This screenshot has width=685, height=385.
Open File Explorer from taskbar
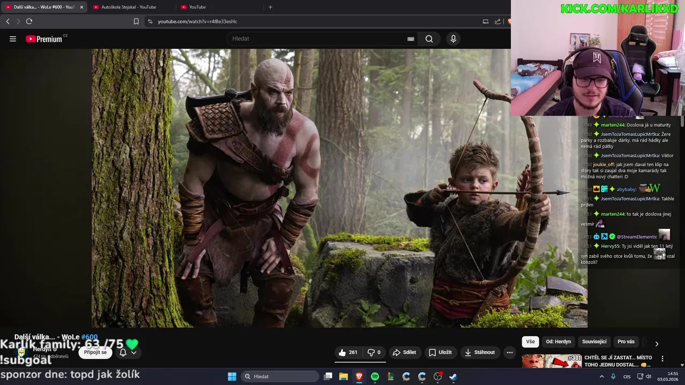coord(344,376)
